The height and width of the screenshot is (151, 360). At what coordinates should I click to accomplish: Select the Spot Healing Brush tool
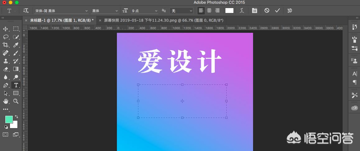pos(6,53)
